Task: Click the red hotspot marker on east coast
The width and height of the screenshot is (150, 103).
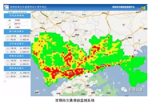Action: pos(133,56)
